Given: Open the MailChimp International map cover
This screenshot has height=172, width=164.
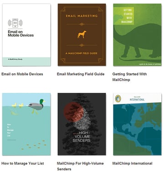Looking at the screenshot, I should 137,124.
